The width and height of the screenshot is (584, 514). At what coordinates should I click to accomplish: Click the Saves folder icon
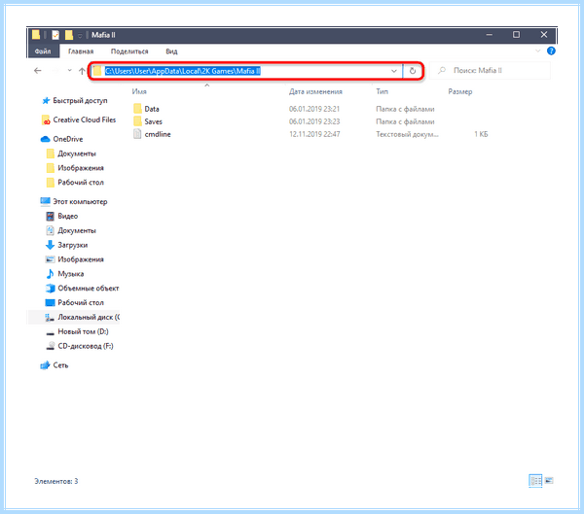(x=137, y=121)
